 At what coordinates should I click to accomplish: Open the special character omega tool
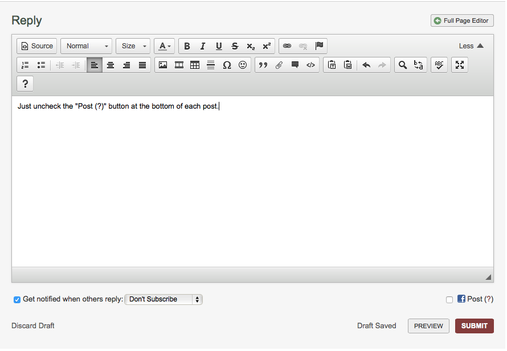tap(227, 65)
